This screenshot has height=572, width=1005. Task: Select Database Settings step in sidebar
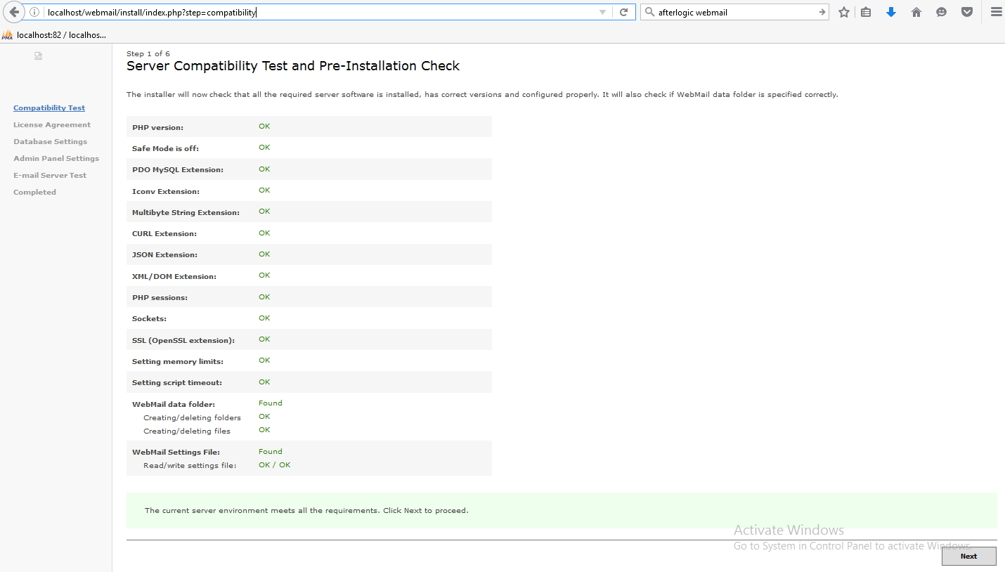pos(50,141)
